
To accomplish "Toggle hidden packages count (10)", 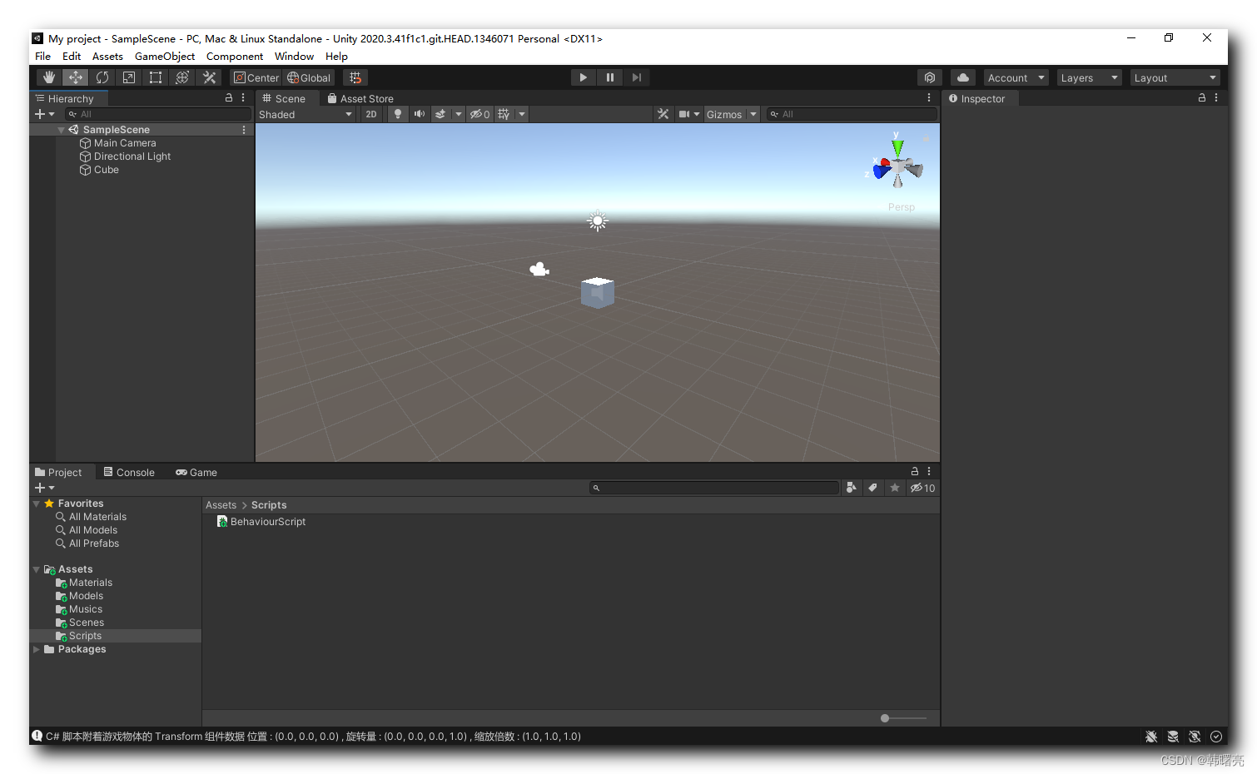I will pyautogui.click(x=922, y=488).
